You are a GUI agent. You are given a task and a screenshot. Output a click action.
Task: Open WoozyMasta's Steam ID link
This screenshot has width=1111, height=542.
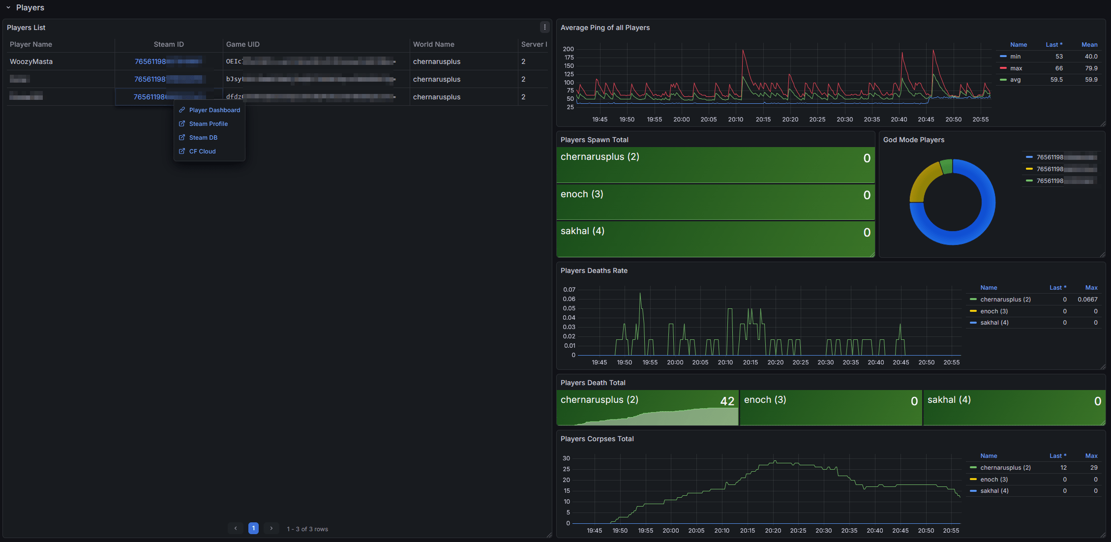[150, 61]
